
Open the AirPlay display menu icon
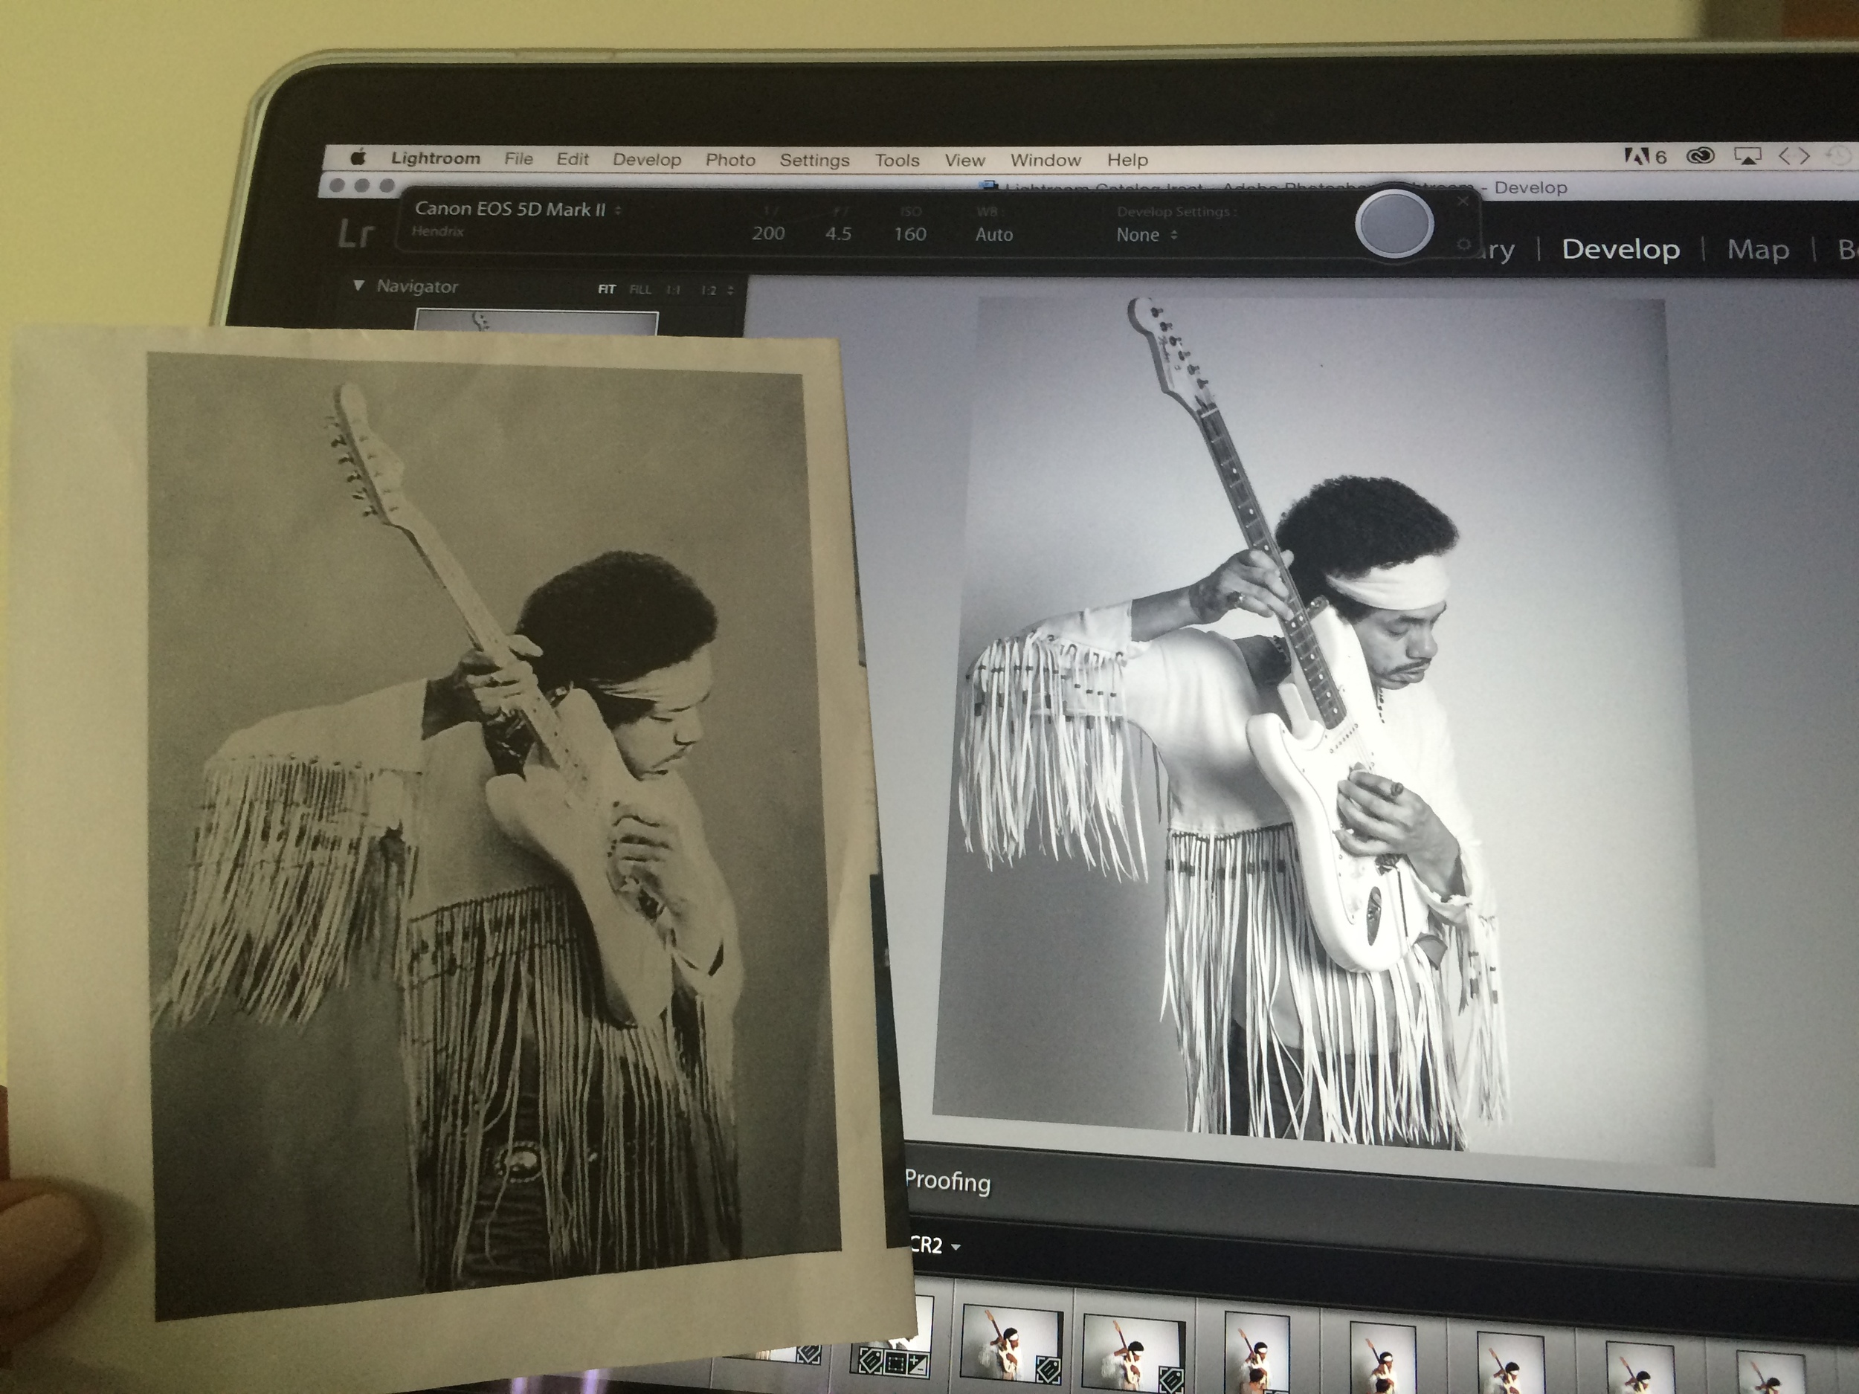(x=1747, y=156)
